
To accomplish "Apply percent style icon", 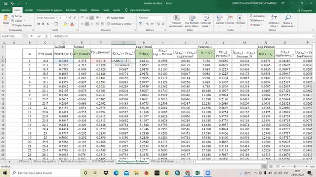I will point(148,24).
